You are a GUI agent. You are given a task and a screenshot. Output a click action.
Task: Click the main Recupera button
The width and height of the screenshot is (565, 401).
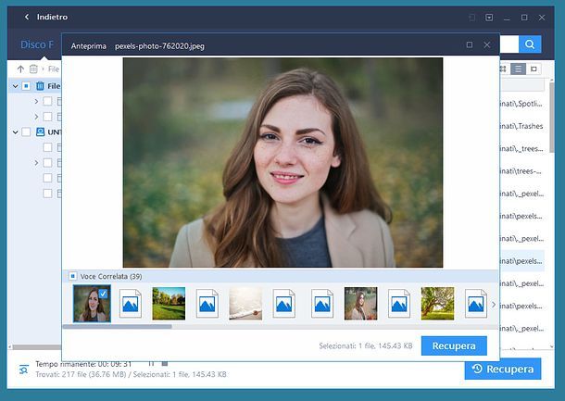coord(502,369)
